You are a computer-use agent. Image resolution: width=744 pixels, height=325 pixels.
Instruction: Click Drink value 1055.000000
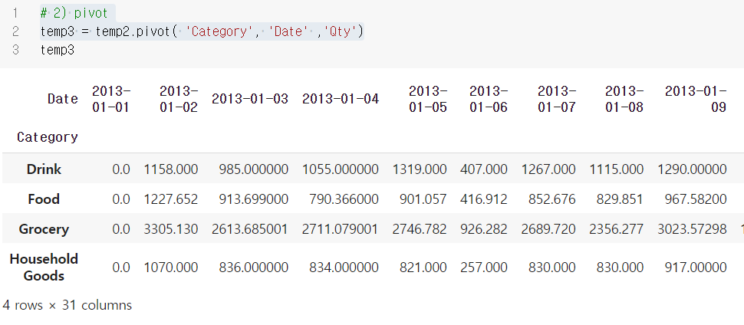341,169
